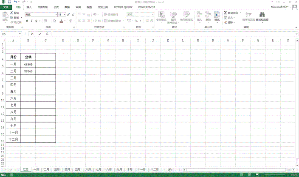Click the 文件 (File) button
299x177 pixels.
click(x=6, y=7)
